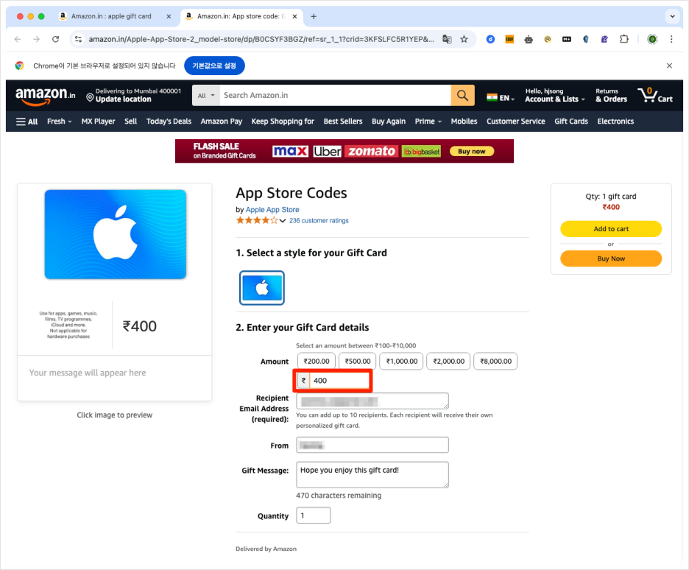Expand the star rating chevron

[283, 221]
